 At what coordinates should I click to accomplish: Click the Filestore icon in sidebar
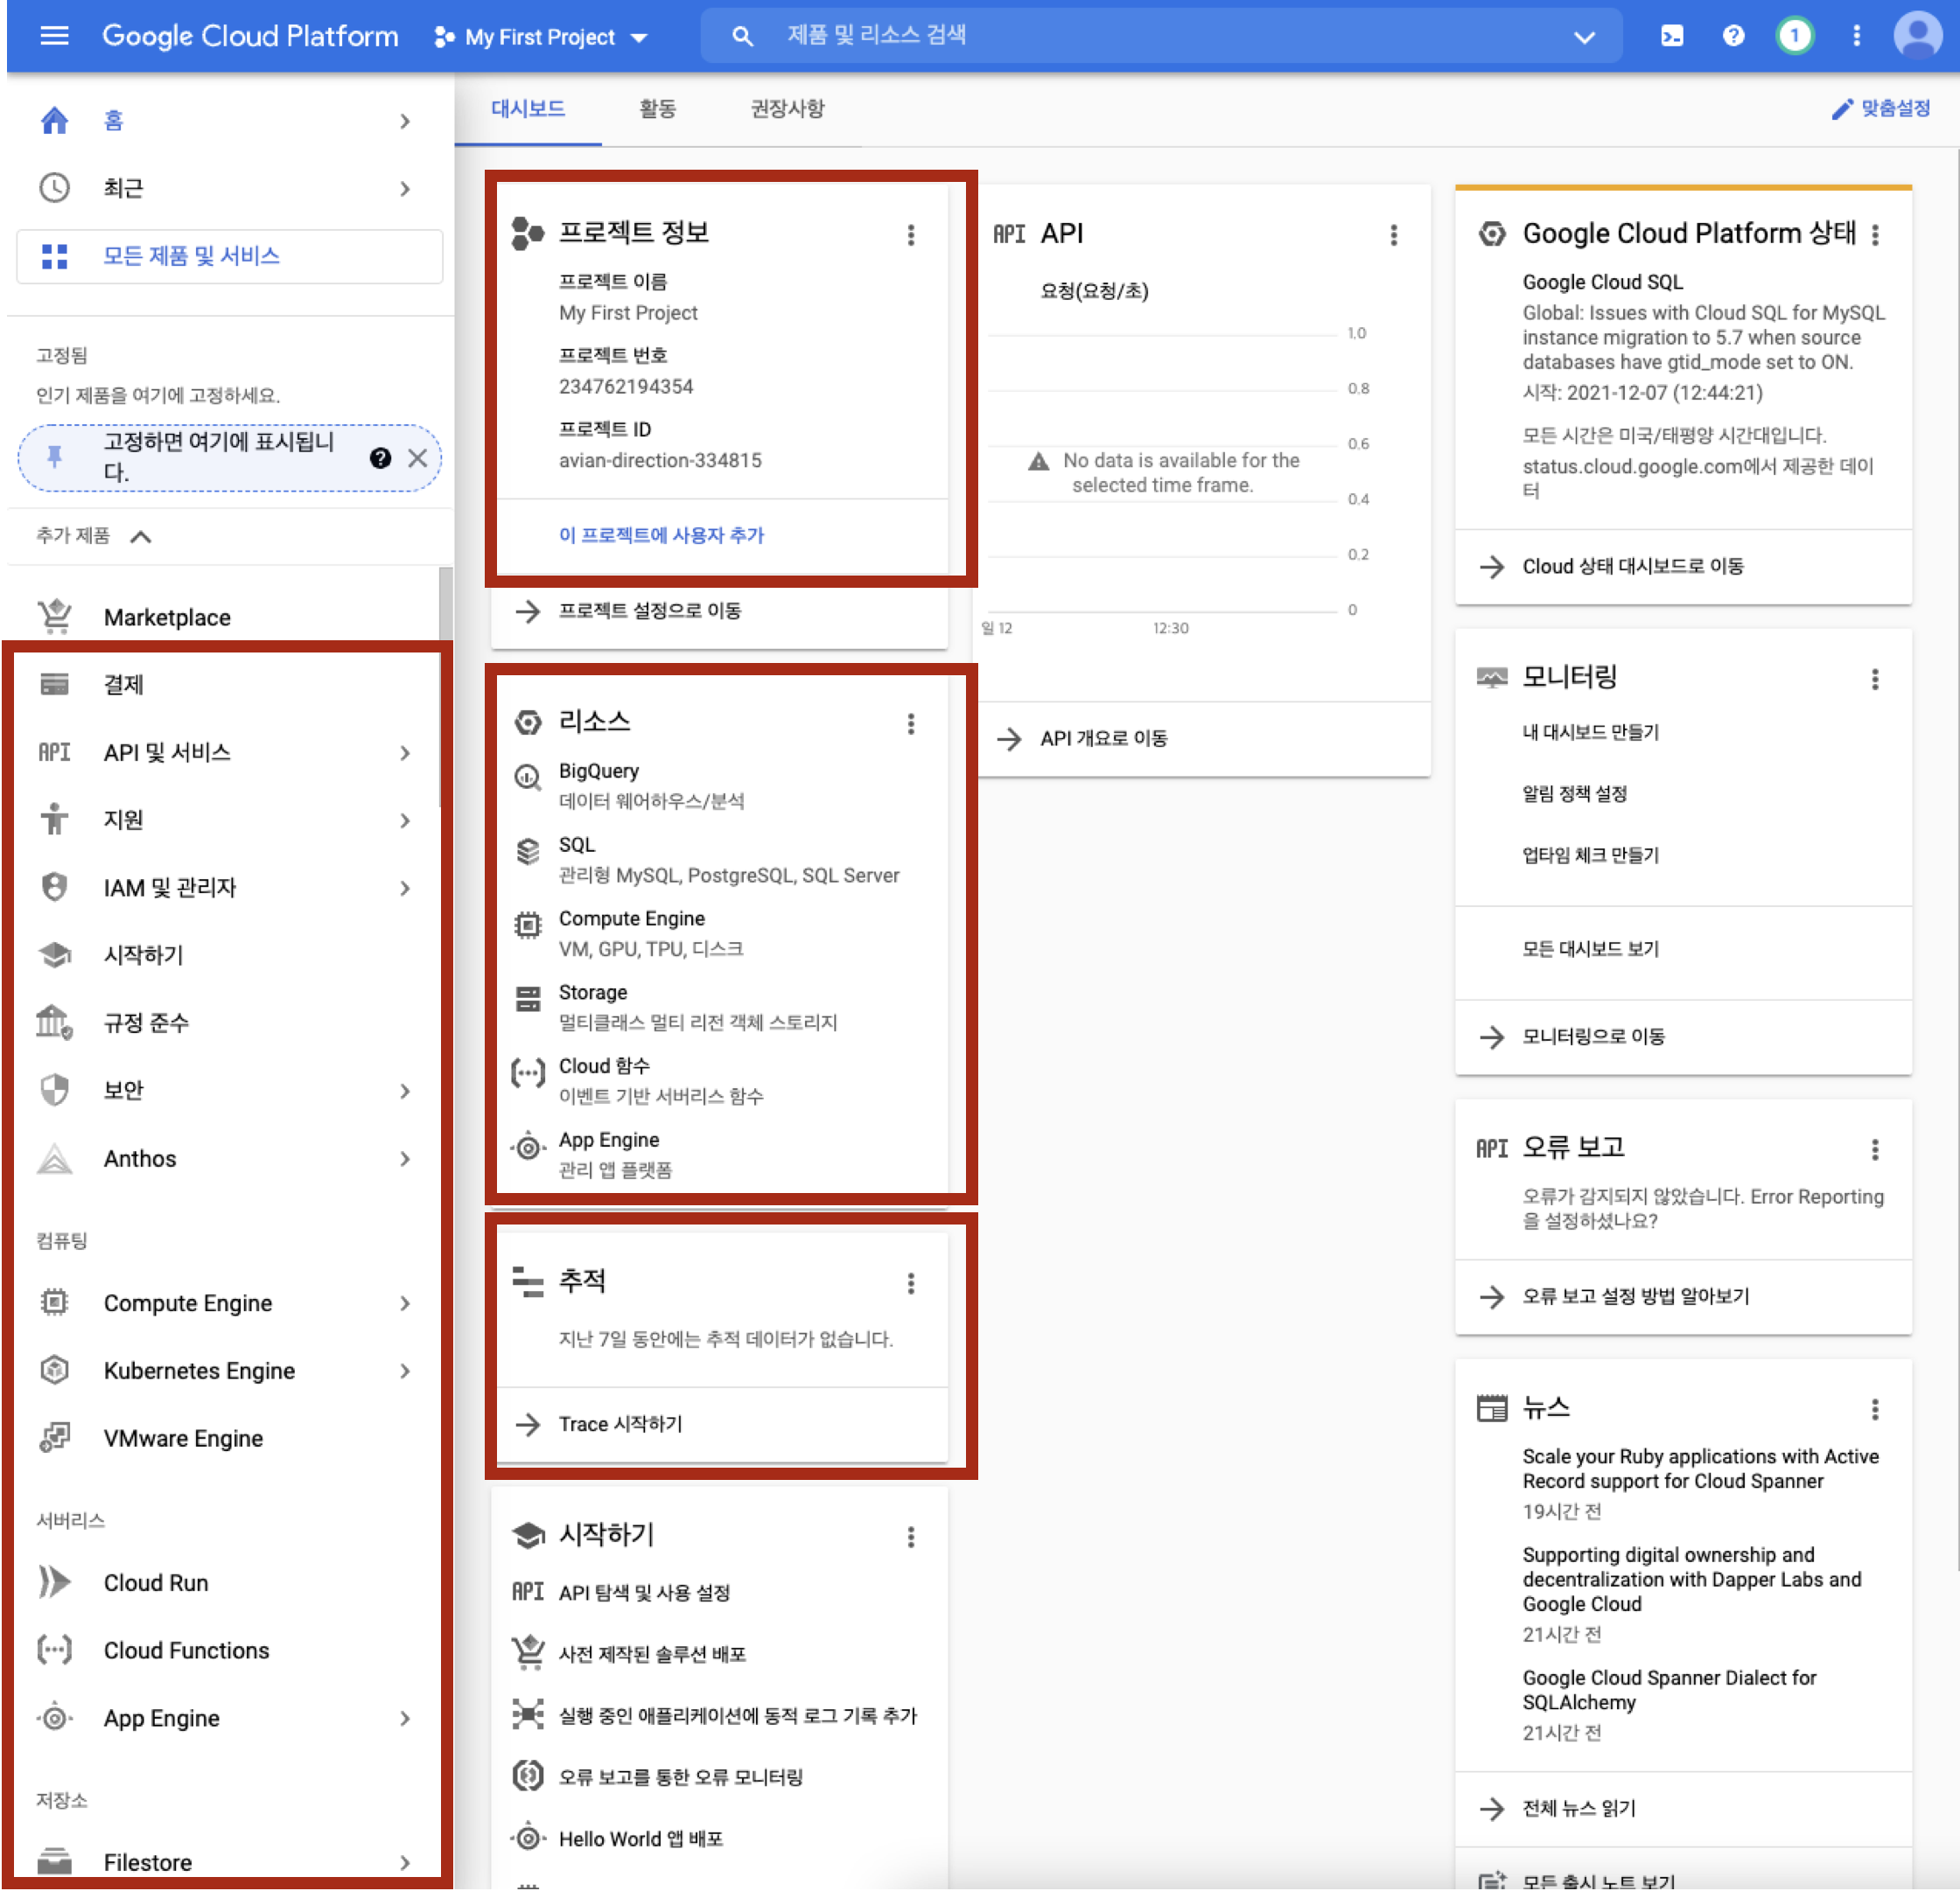pyautogui.click(x=54, y=1861)
